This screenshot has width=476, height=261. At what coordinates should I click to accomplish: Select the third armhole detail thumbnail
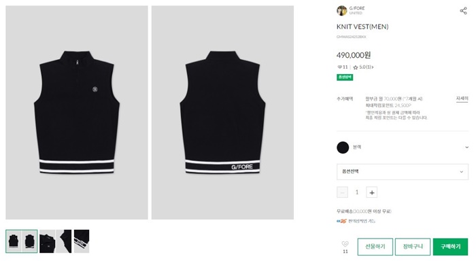[64, 241]
